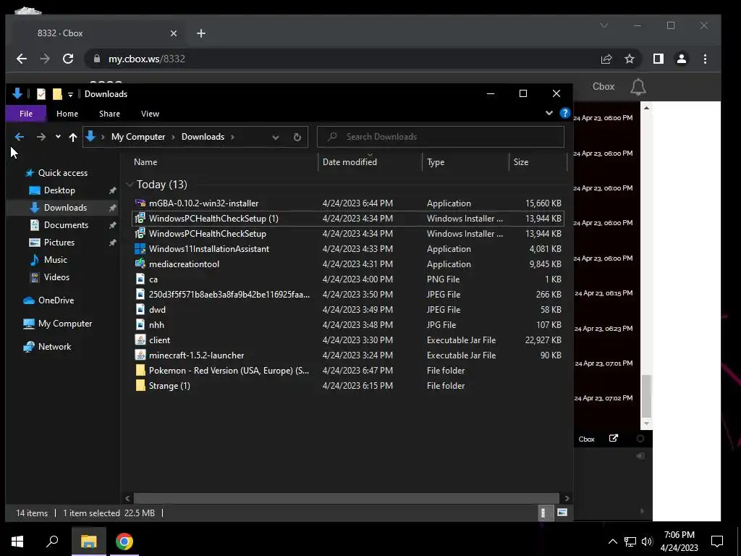Open address bar history dropdown
The width and height of the screenshot is (741, 556).
tap(276, 137)
